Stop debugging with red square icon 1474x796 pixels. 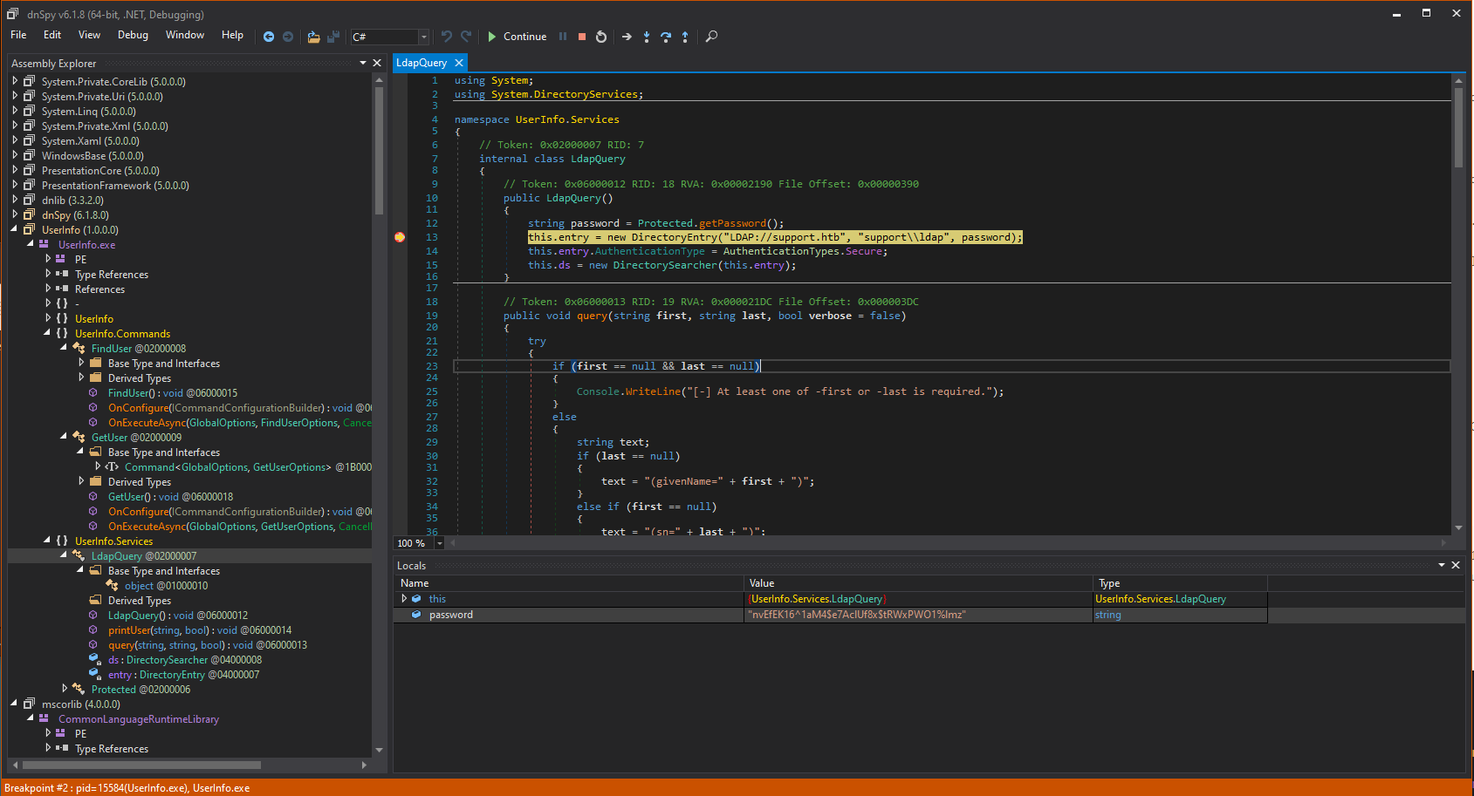click(x=582, y=37)
